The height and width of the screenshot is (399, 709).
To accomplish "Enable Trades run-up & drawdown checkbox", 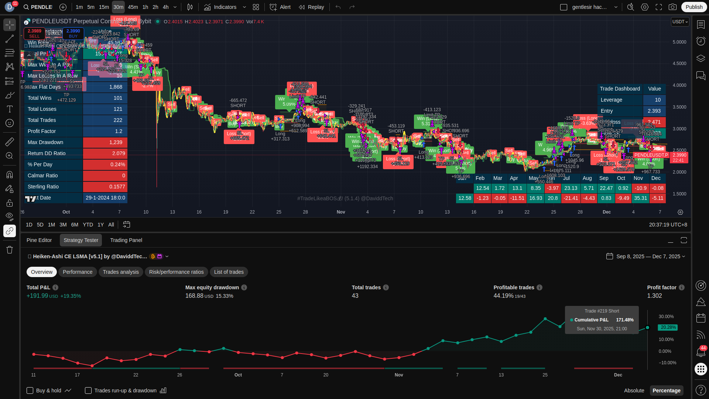I will pos(88,391).
